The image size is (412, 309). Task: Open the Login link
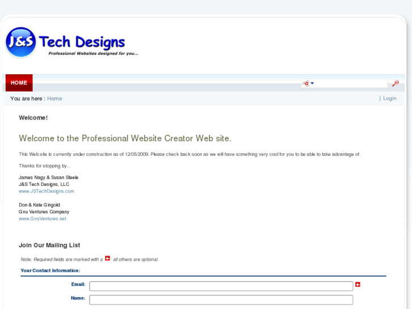pos(389,98)
